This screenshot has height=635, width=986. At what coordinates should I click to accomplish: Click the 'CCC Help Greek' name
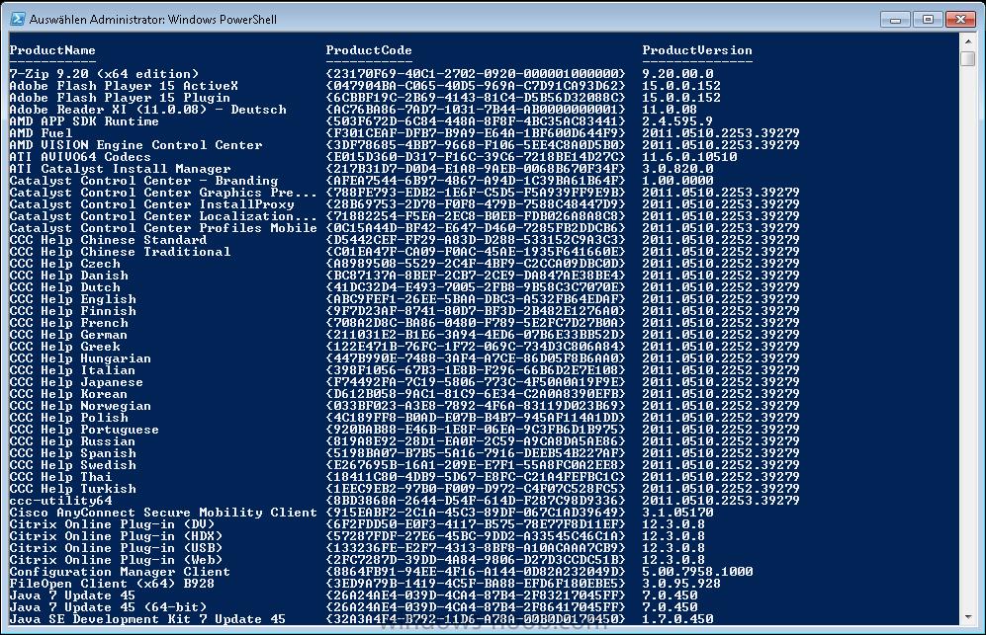(64, 347)
